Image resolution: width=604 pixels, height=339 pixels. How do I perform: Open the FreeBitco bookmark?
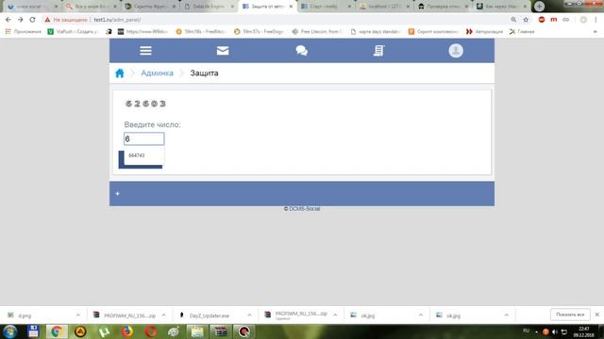pyautogui.click(x=201, y=31)
